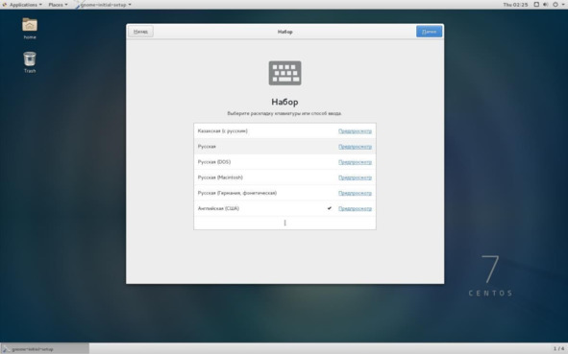Select the Русская keyboard layout

284,147
